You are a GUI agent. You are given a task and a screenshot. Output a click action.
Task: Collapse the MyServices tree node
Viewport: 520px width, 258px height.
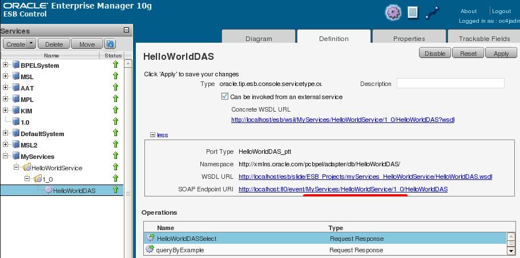tap(5, 156)
